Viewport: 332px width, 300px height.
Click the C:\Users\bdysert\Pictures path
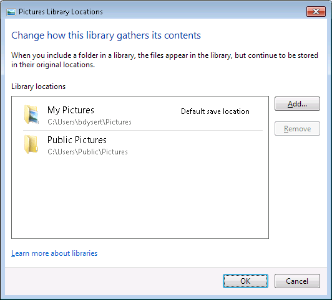click(89, 122)
